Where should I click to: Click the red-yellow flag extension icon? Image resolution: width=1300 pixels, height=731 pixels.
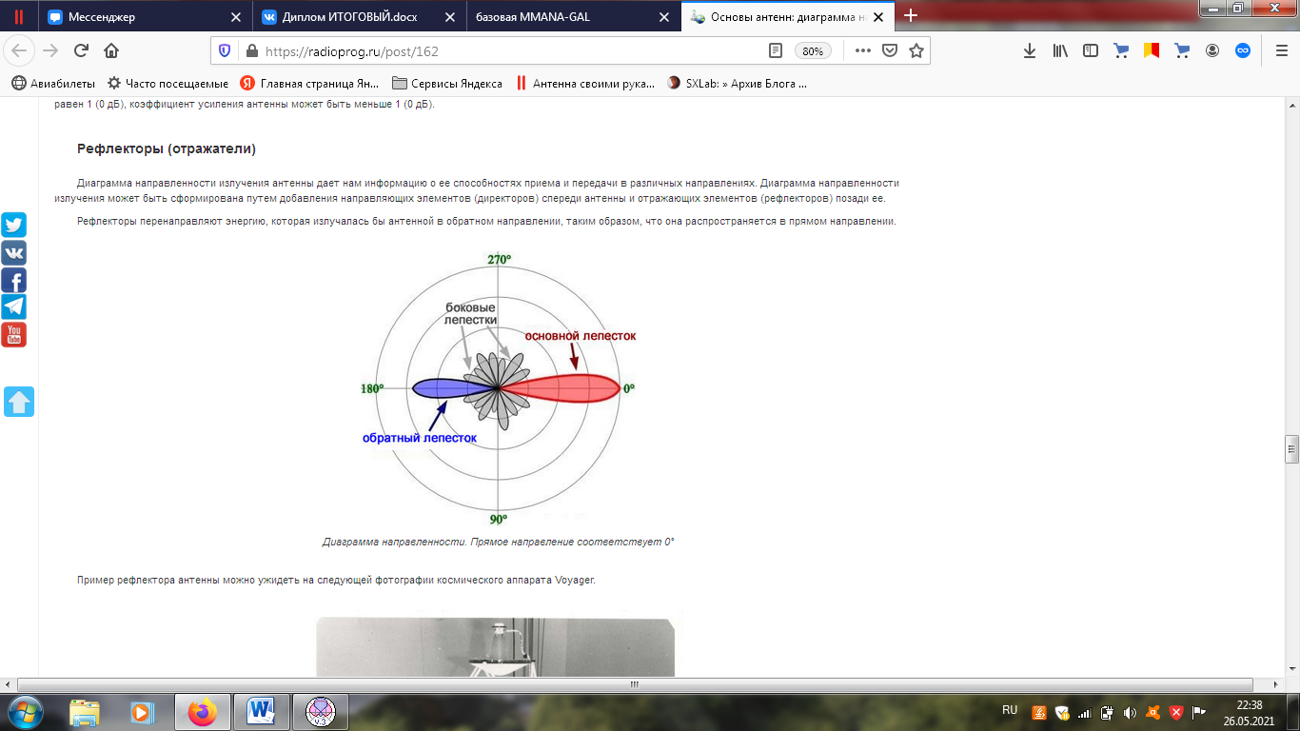click(x=1152, y=50)
